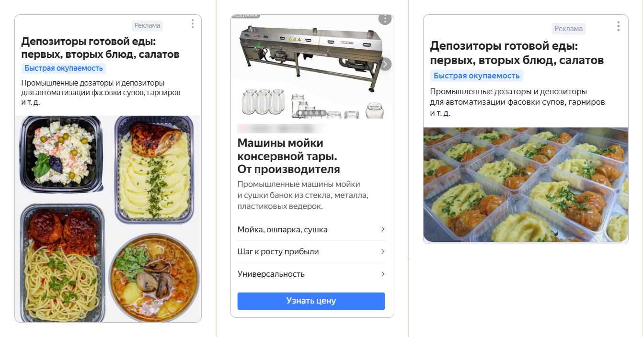Click the arrow icon next to Универсальность
This screenshot has width=643, height=337.
383,274
